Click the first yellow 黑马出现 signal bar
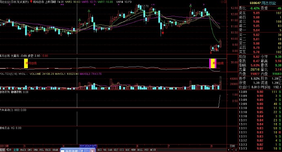Image resolution: width=282 pixels, height=152 pixels. point(26,63)
